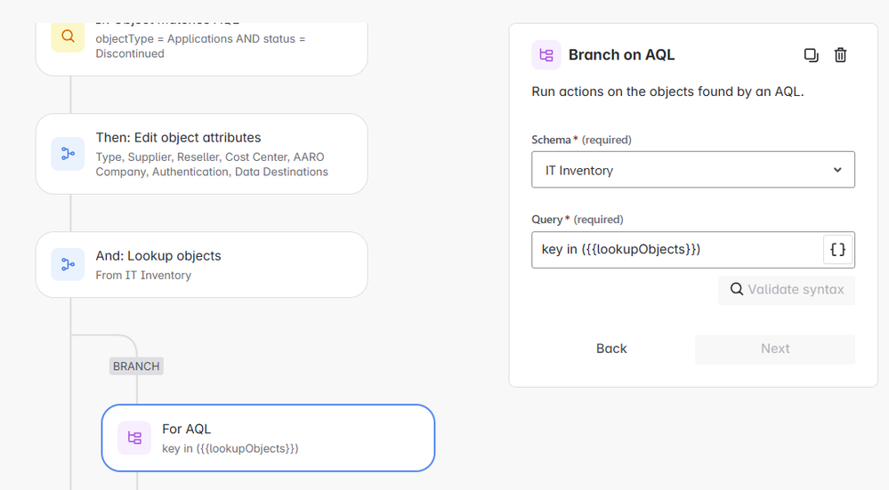
Task: Click the Lookup objects node icon
Action: pyautogui.click(x=68, y=264)
